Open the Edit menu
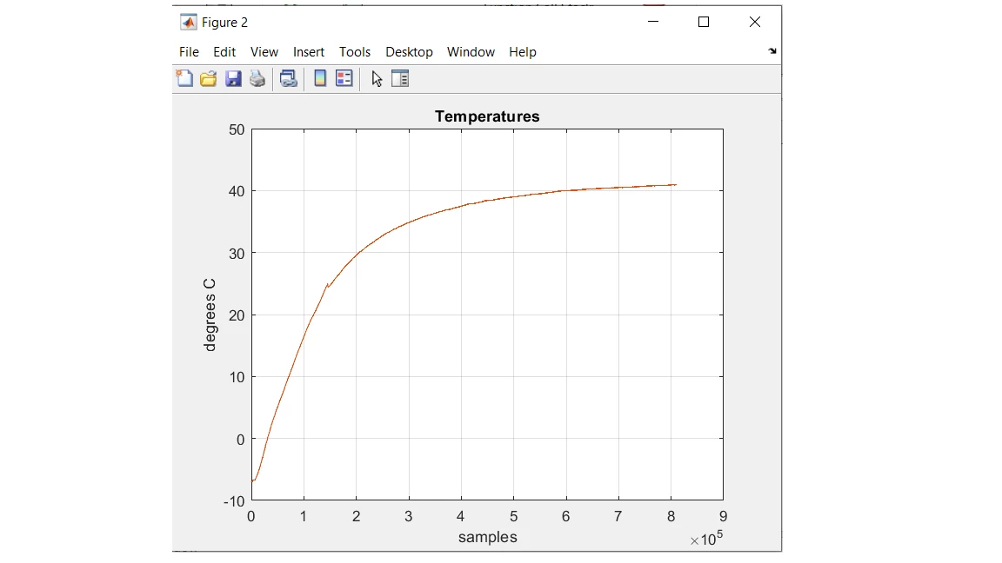The image size is (1002, 563). click(x=224, y=52)
